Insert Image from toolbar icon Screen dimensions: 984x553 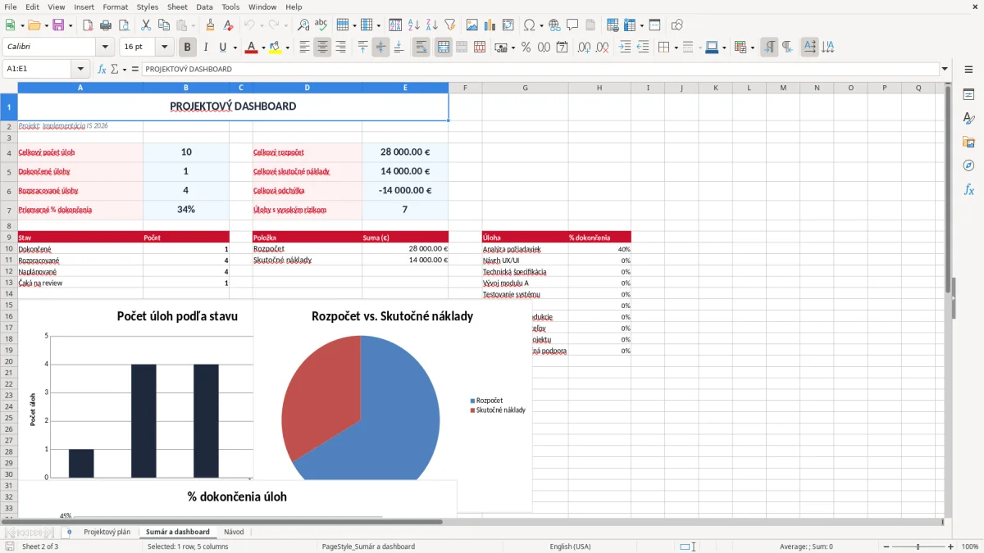pos(472,25)
